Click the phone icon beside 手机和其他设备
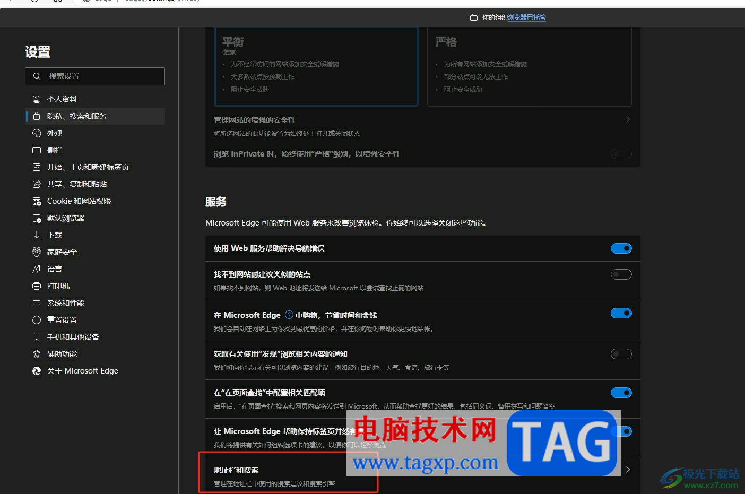 37,337
